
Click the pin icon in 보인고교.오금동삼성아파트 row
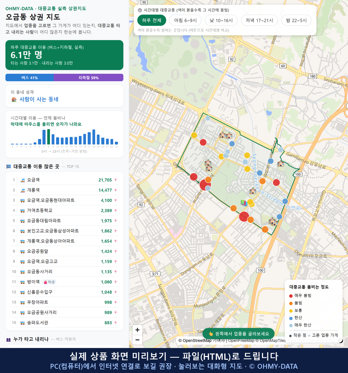tap(116, 231)
